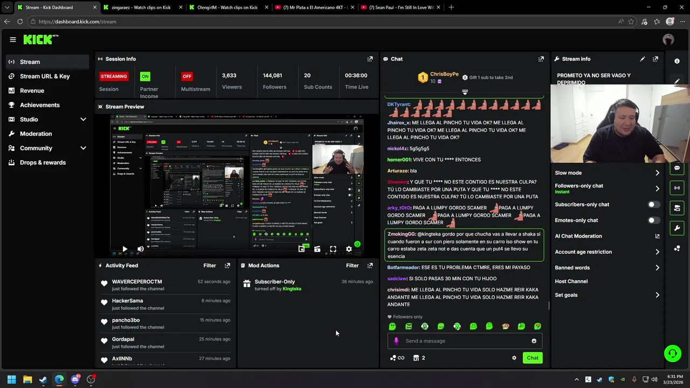Open AI Chat Moderation external link icon
The image size is (690, 388).
657,236
